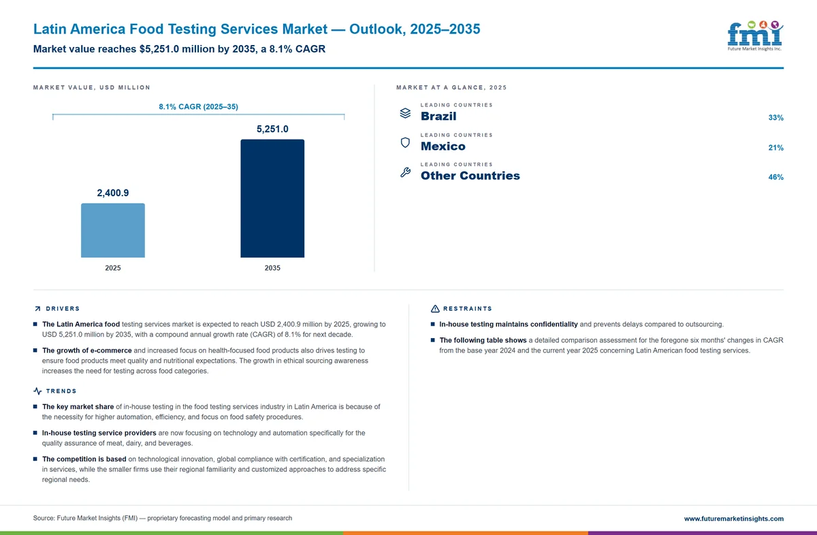The height and width of the screenshot is (535, 817).
Task: Click the 33% share value
Action: coord(775,118)
